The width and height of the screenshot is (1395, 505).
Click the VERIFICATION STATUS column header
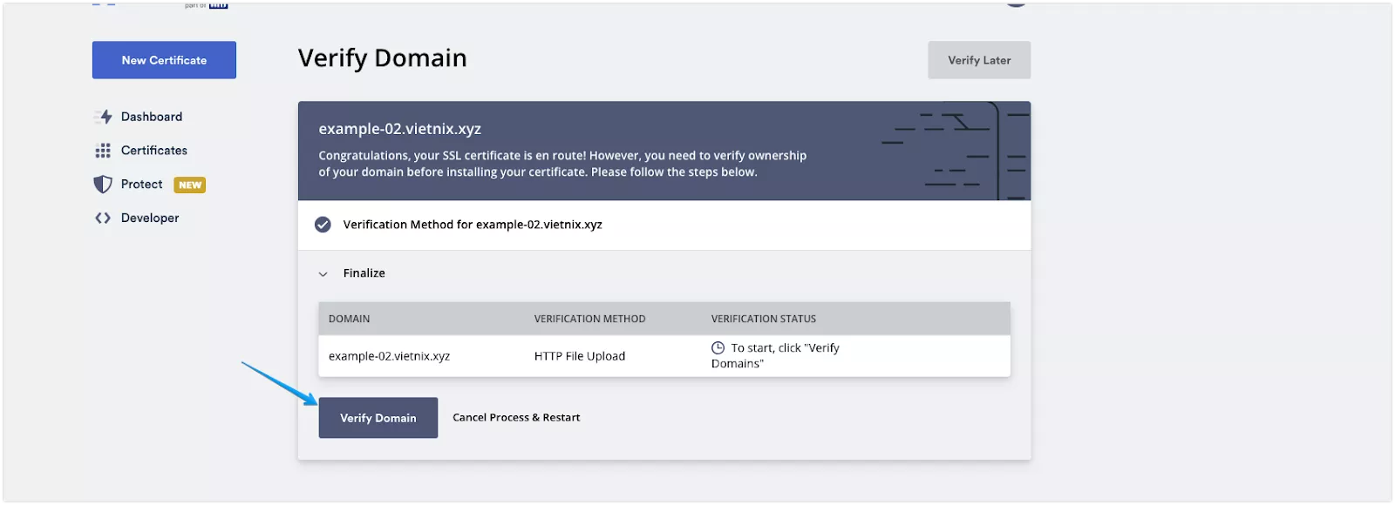[x=764, y=319]
